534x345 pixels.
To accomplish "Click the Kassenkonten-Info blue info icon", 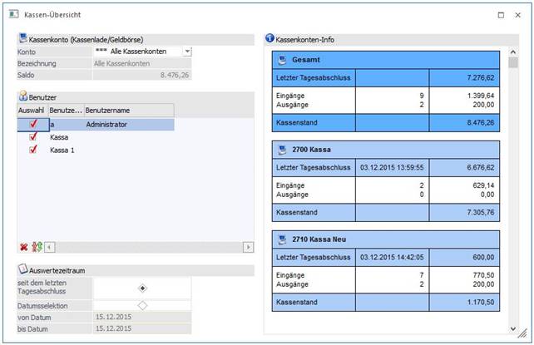I will (x=269, y=39).
